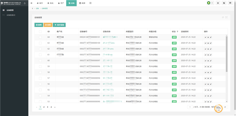The height and width of the screenshot is (116, 236).
Task: Click the checkmark action for row ID 57
Action: point(205,78)
